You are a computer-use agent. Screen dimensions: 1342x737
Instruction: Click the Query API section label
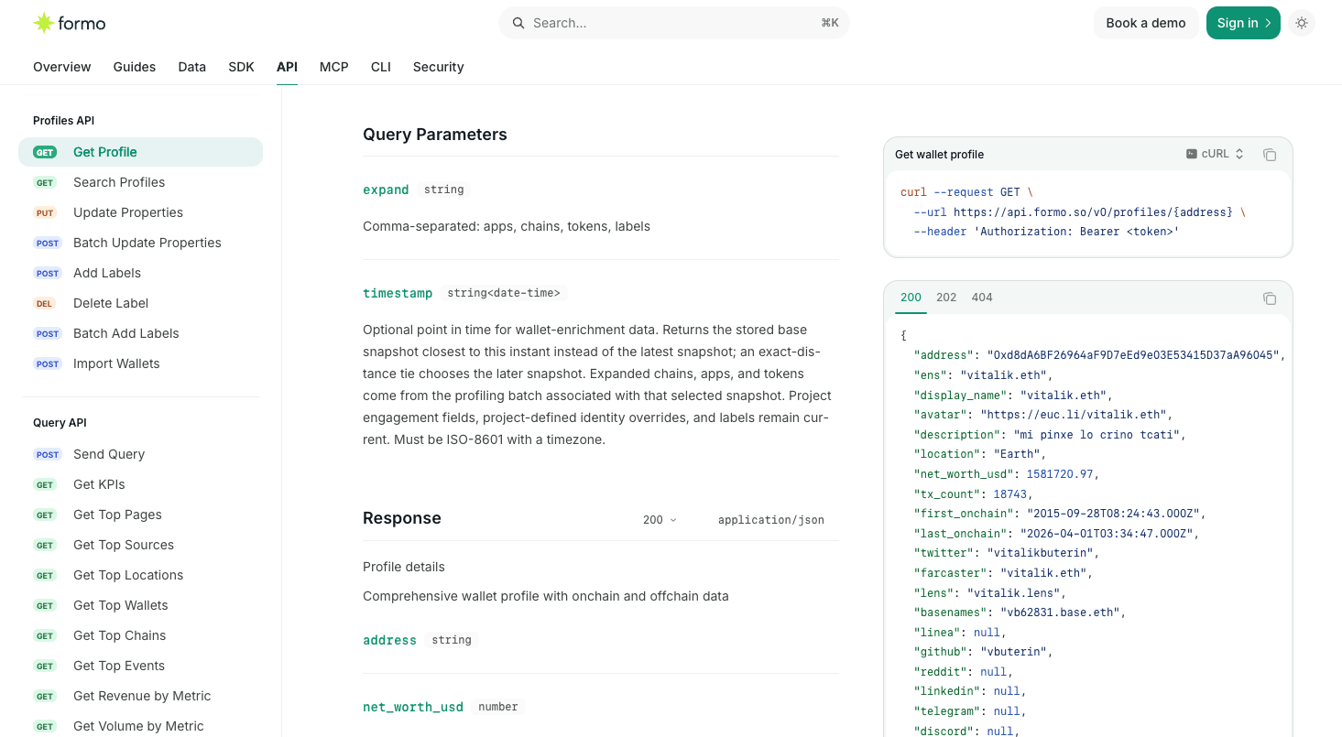(60, 423)
